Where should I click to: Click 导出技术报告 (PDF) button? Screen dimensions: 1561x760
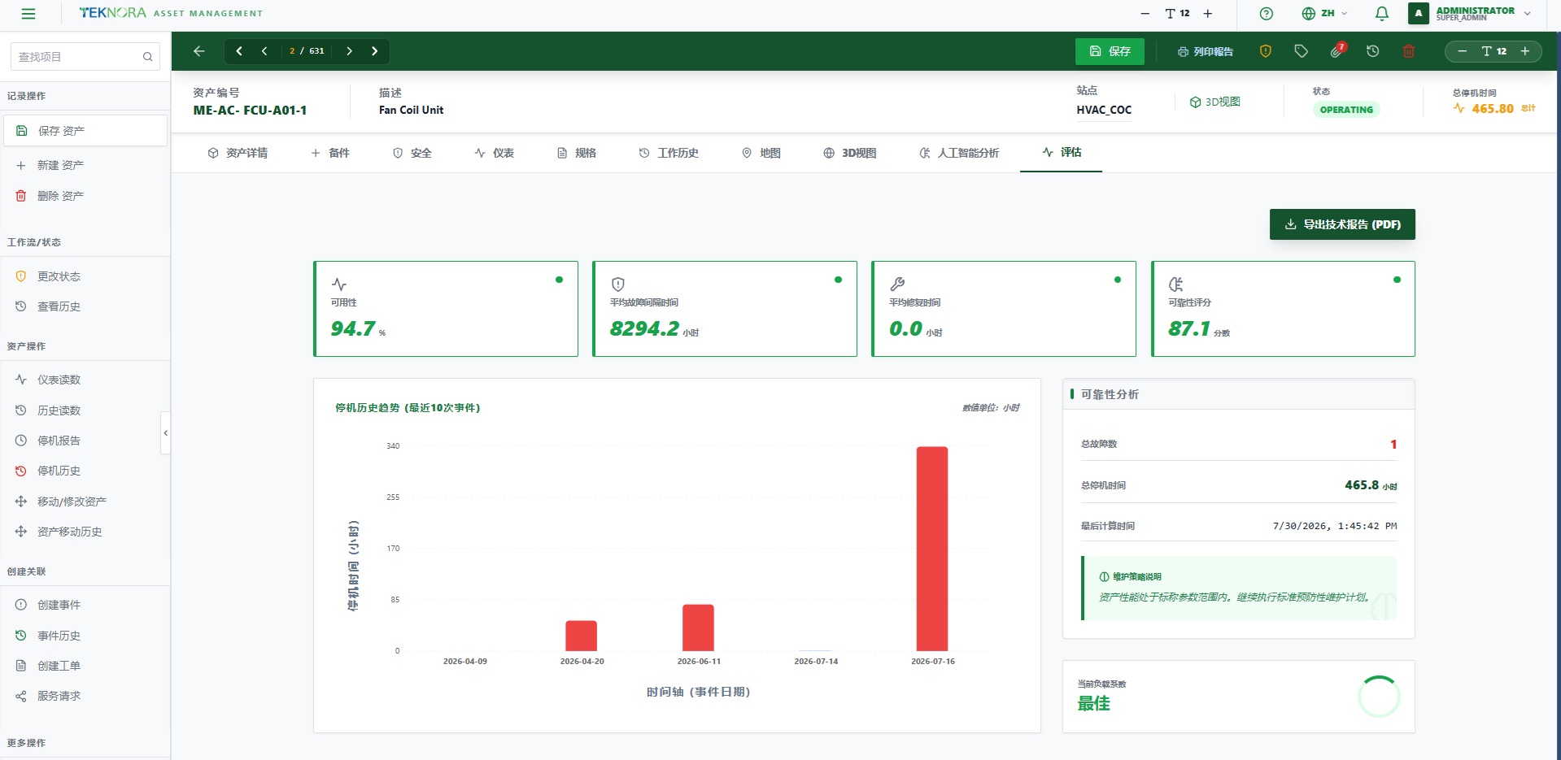[x=1342, y=224]
